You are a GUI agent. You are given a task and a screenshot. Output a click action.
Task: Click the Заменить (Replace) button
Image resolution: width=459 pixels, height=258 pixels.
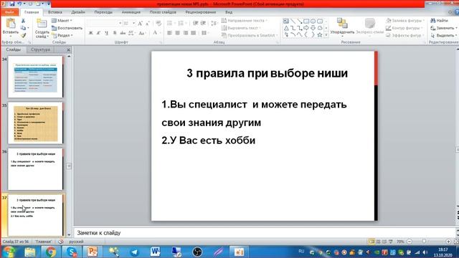tap(443, 28)
